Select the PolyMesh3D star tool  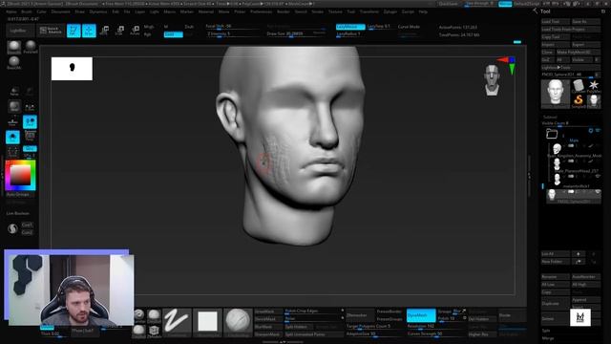(594, 85)
